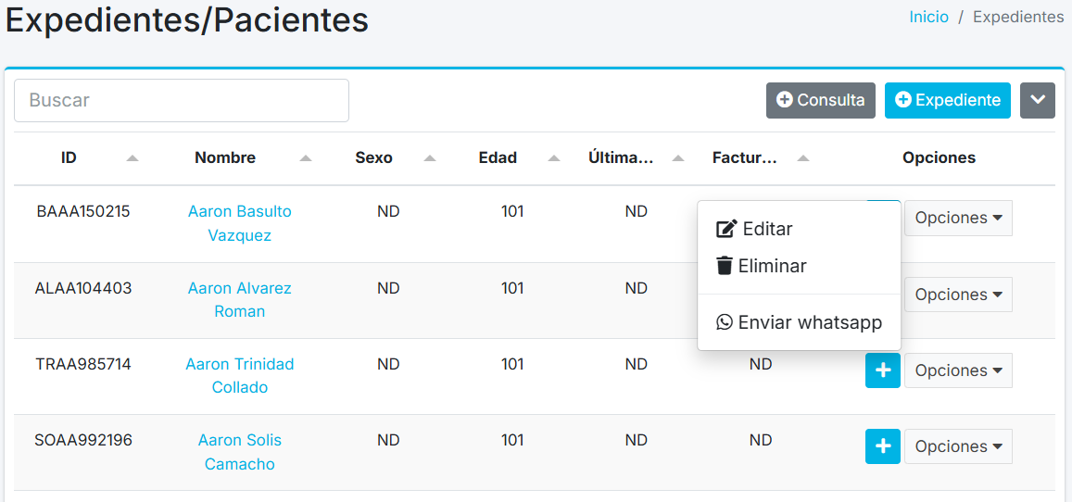The height and width of the screenshot is (502, 1072).
Task: Open Opciones dropdown for Aaron Trinidad Collado
Action: tap(958, 370)
